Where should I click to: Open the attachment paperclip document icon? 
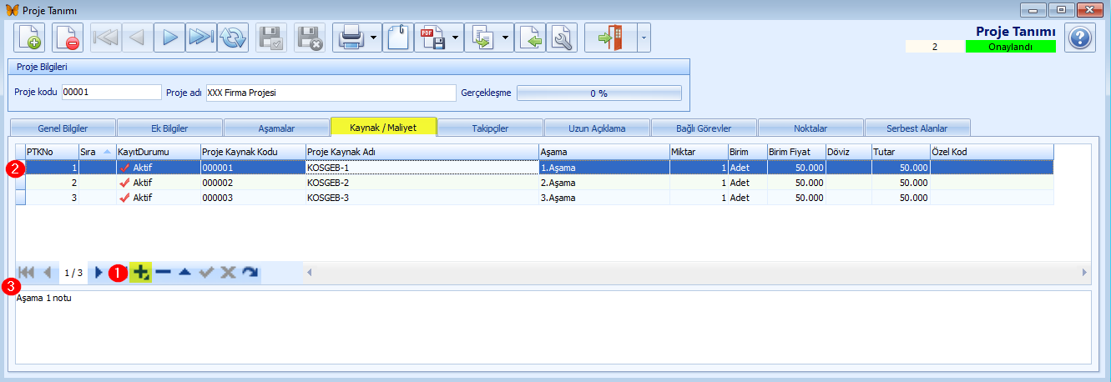pyautogui.click(x=398, y=38)
